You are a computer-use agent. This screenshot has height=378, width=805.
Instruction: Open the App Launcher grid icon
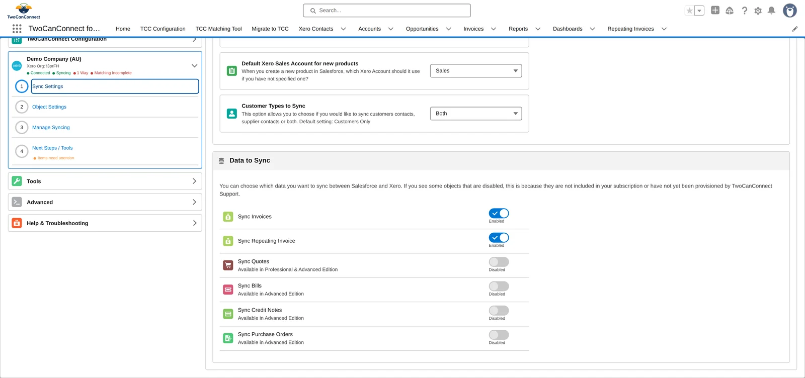coord(17,29)
